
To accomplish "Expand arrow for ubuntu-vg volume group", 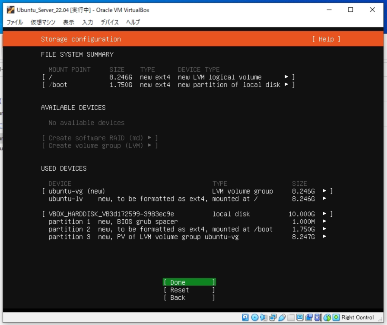I will coord(324,191).
